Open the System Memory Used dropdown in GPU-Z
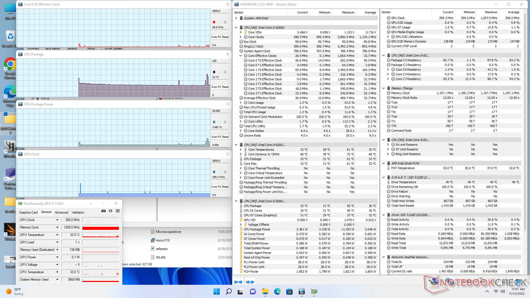 (x=57, y=280)
